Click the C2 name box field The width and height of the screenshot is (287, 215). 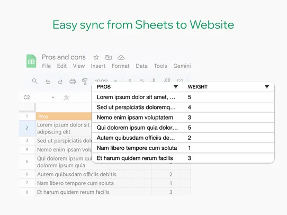coord(26,97)
